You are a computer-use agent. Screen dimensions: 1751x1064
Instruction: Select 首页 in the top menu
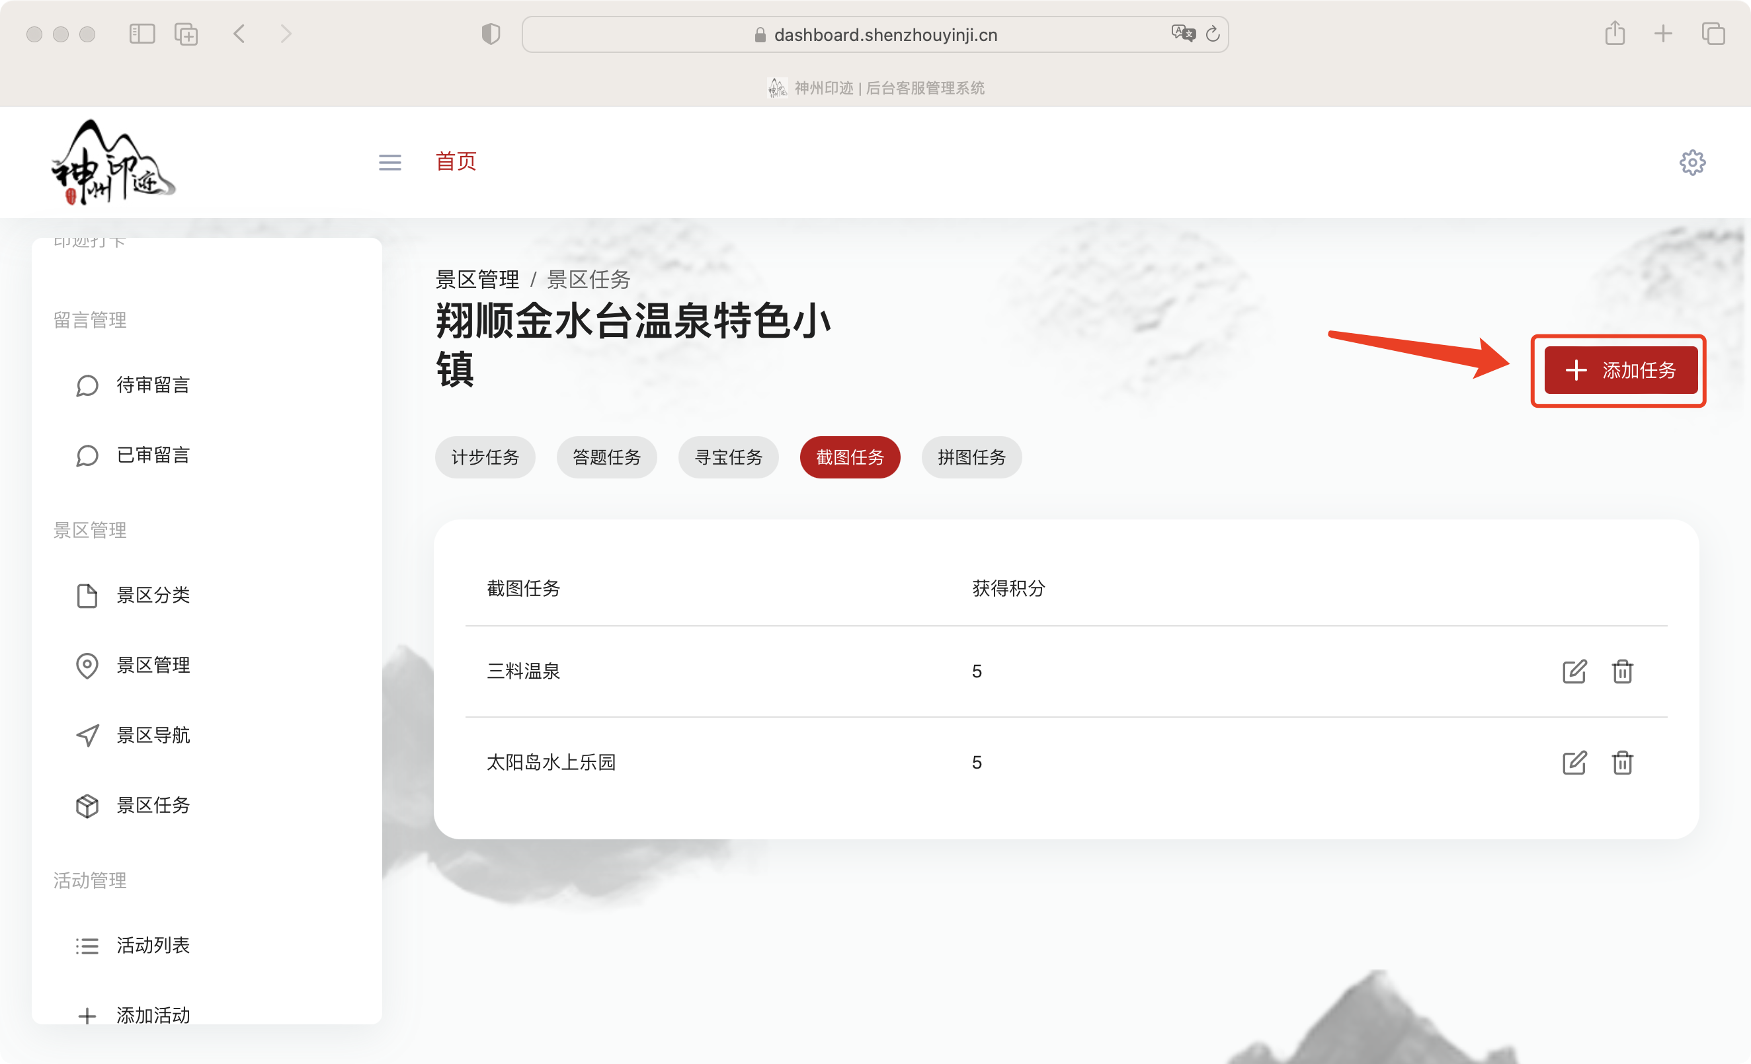[x=456, y=162]
